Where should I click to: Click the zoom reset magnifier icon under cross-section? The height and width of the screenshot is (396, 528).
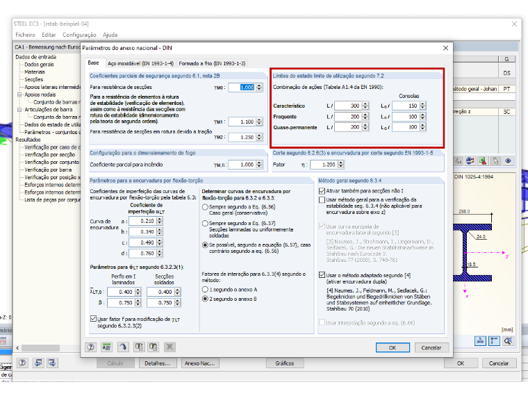[508, 341]
